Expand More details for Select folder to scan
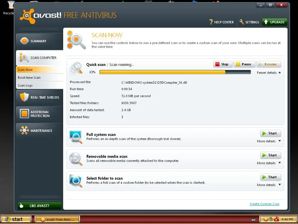Screen dimensions: 298x224 pos(269,185)
